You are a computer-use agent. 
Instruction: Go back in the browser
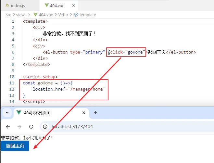[x=8, y=127]
